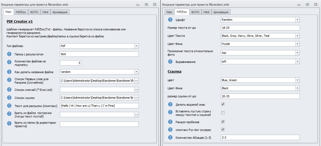Browse for Список ключей file

tap(136, 90)
